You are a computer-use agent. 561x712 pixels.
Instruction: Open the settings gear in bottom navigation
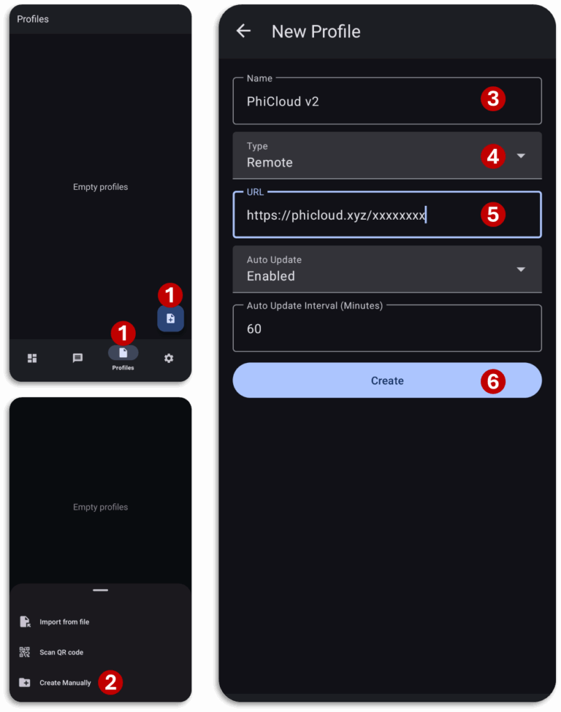point(168,358)
